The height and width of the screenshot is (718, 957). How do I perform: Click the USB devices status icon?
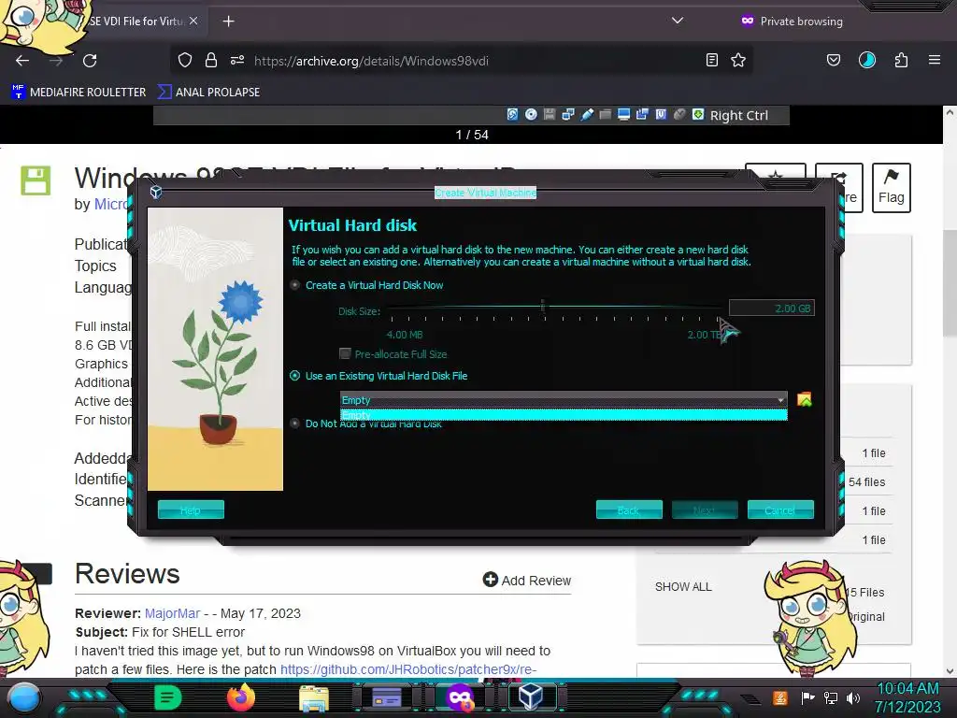click(587, 115)
